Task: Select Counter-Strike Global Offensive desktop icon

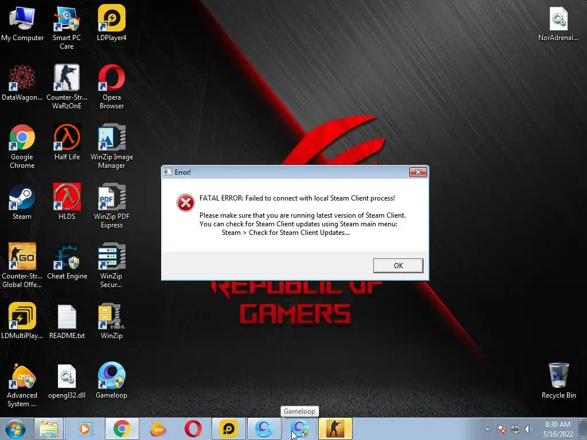Action: pos(22,265)
